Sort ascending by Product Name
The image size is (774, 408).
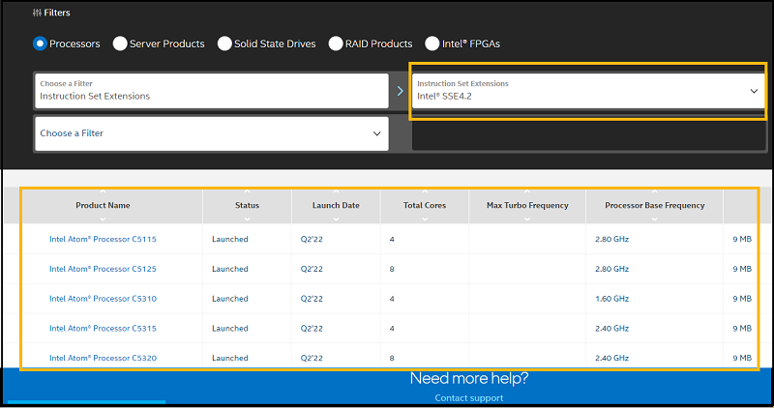pos(103,191)
